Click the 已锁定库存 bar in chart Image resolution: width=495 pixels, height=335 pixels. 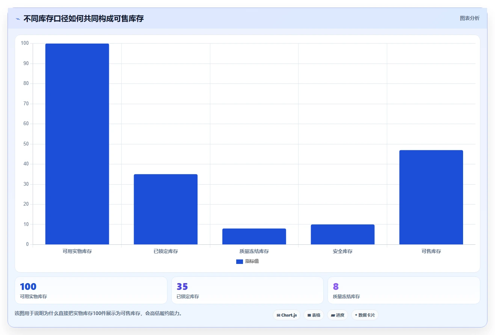166,209
